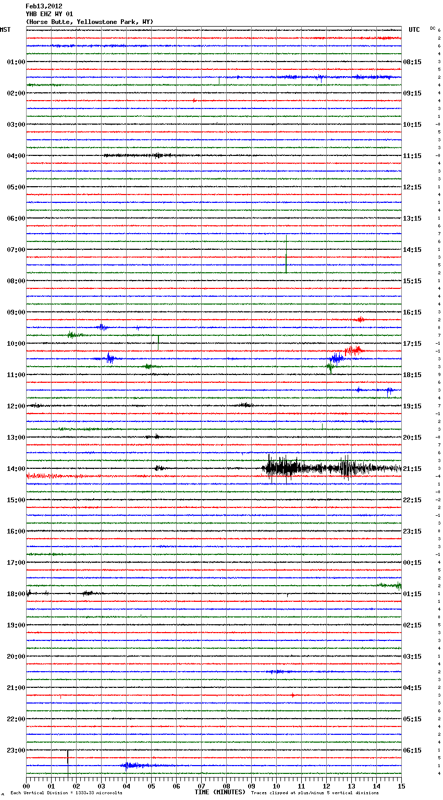Click the "06:15" UTC time label
Screen dimensions: 443x800
coord(412,750)
